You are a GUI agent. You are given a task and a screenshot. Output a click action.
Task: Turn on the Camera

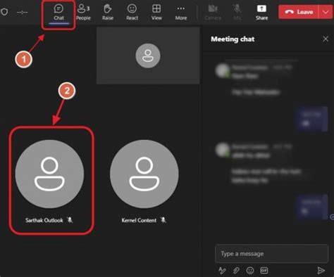(x=213, y=13)
